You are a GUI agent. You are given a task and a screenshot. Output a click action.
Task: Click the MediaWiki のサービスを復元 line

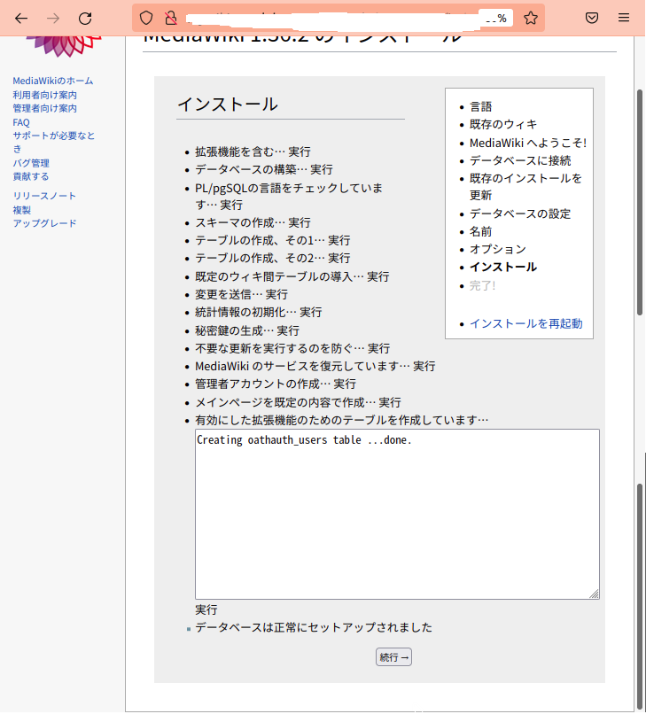pos(315,367)
